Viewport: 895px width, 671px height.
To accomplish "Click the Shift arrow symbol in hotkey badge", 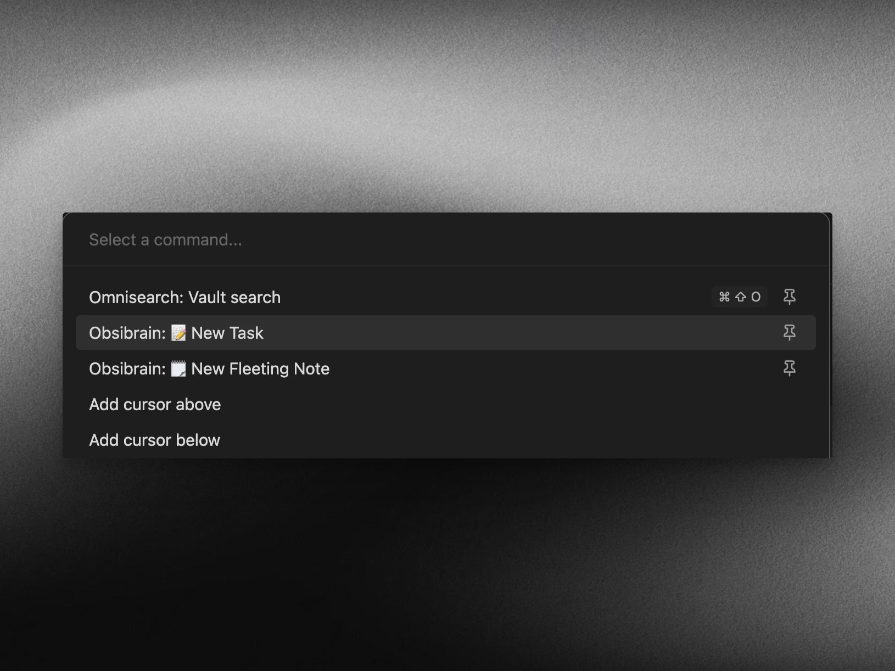I will 740,297.
